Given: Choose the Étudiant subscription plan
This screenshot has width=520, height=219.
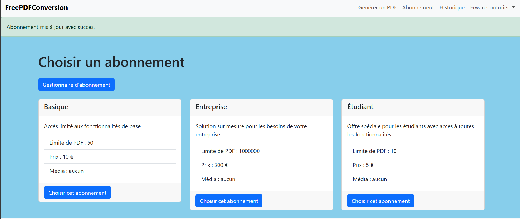Looking at the screenshot, I should tap(380, 201).
